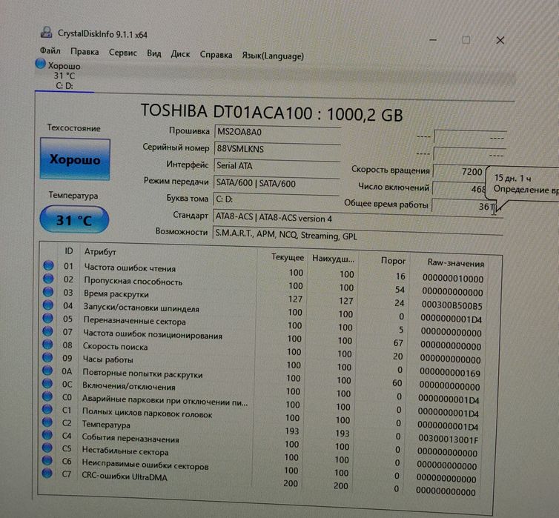The image size is (559, 518).
Task: Click the Число включений value field
Action: point(459,188)
